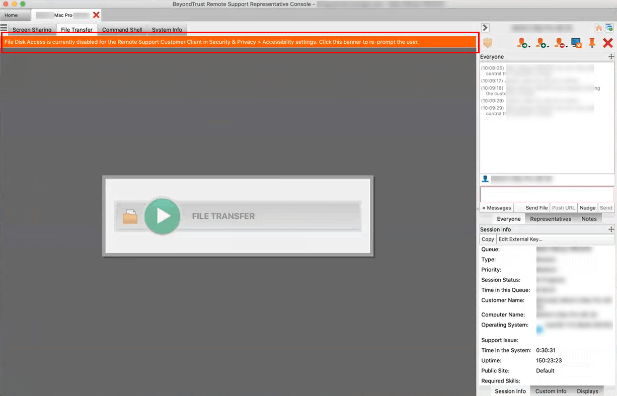Image resolution: width=617 pixels, height=396 pixels.
Task: Detach the Session Info panel via cross icon
Action: (x=611, y=229)
